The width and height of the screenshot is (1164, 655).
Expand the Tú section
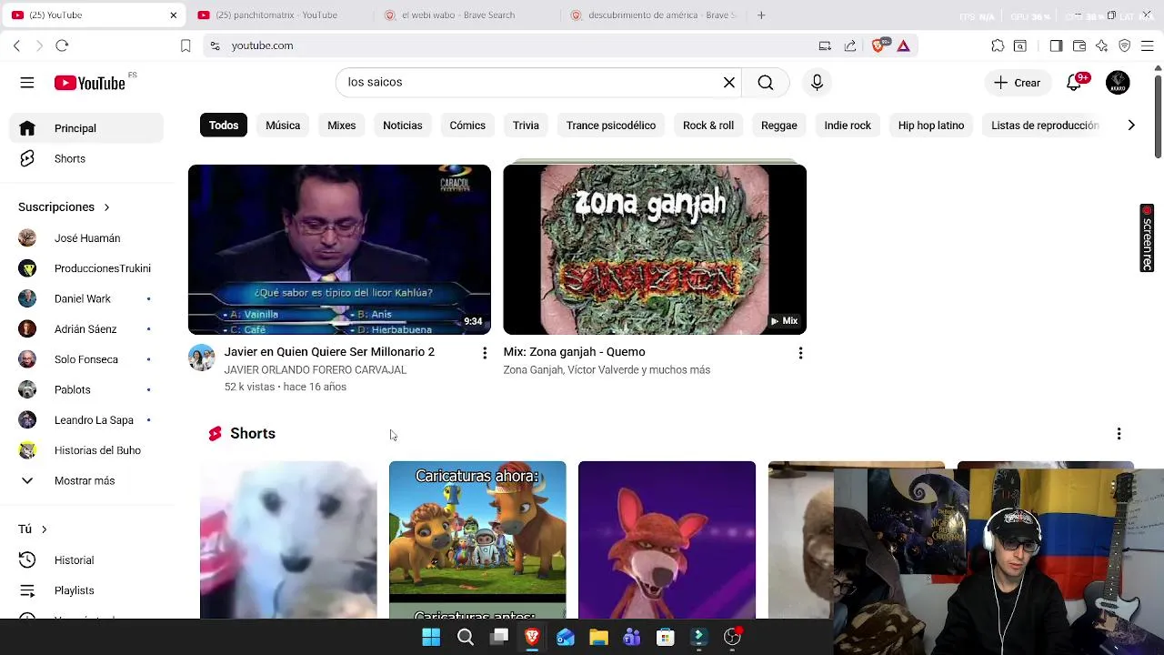33,529
